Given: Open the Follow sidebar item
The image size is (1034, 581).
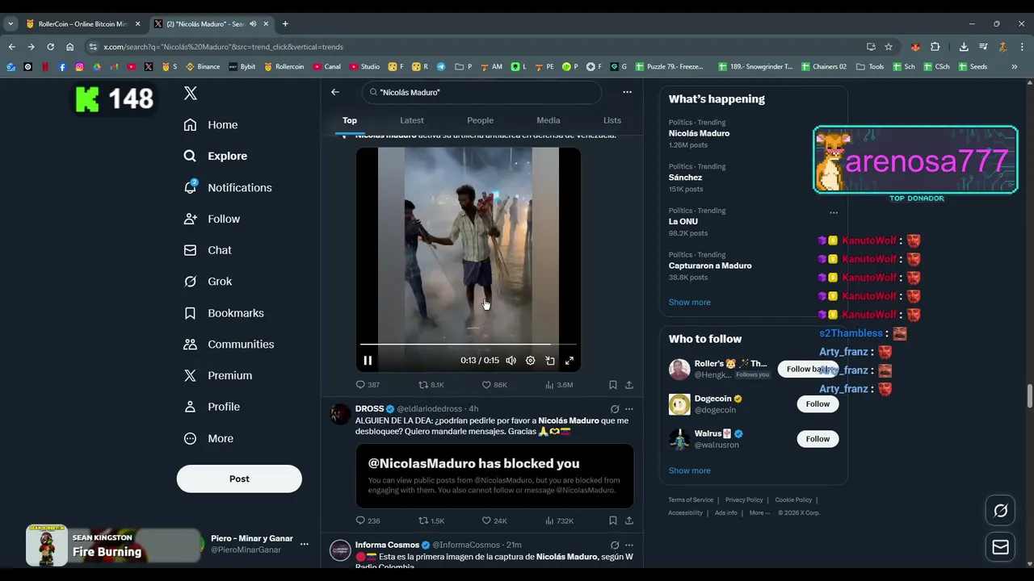Looking at the screenshot, I should click(212, 219).
